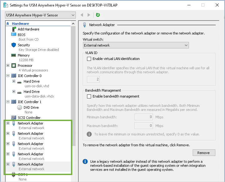
Task: Select Add Hardware in the tree
Action: click(x=28, y=29)
